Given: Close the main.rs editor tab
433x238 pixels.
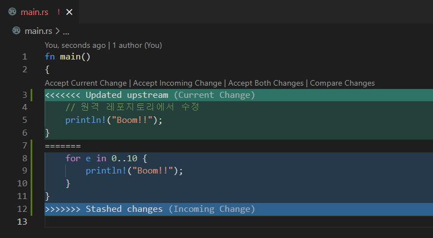Looking at the screenshot, I should coord(69,12).
